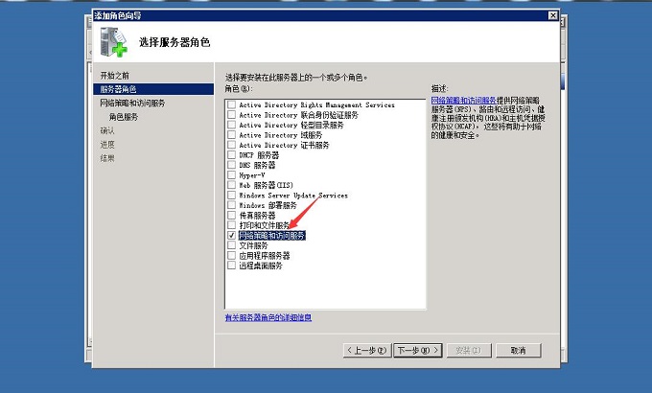Click the server wizard icon in header

click(x=114, y=43)
